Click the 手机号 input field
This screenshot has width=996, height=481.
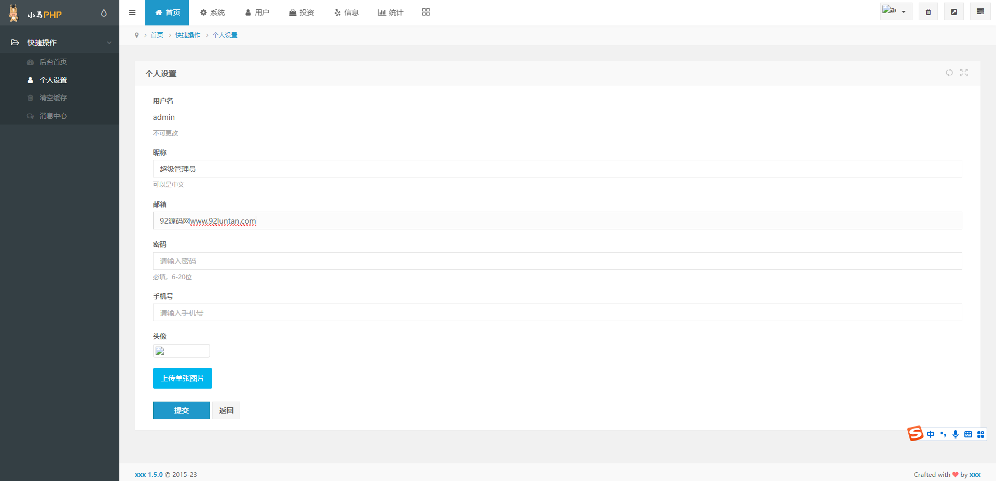[x=557, y=312]
